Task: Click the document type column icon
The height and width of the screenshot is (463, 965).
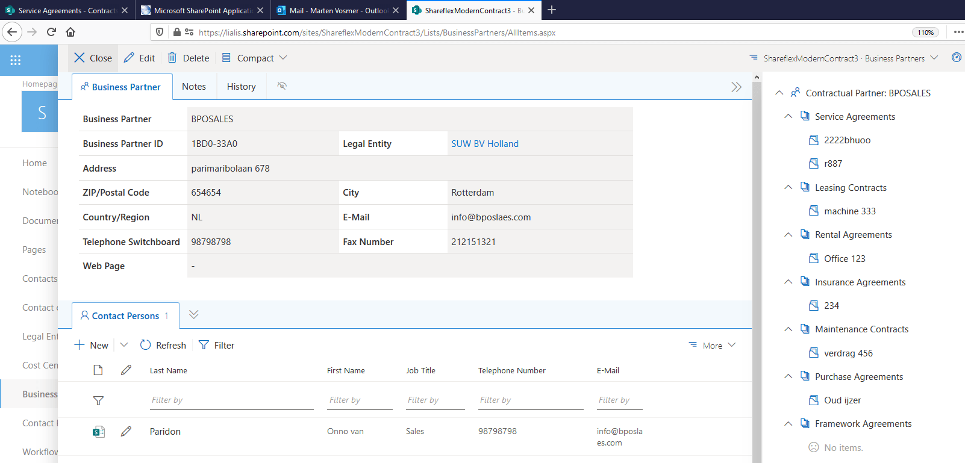Action: 98,370
